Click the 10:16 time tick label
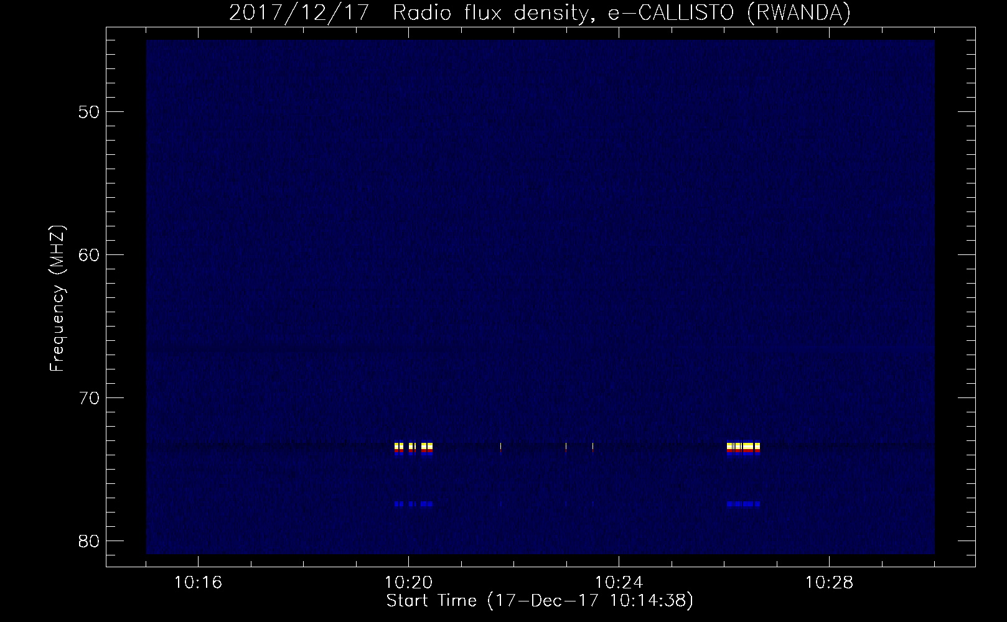1007x622 pixels. point(198,583)
